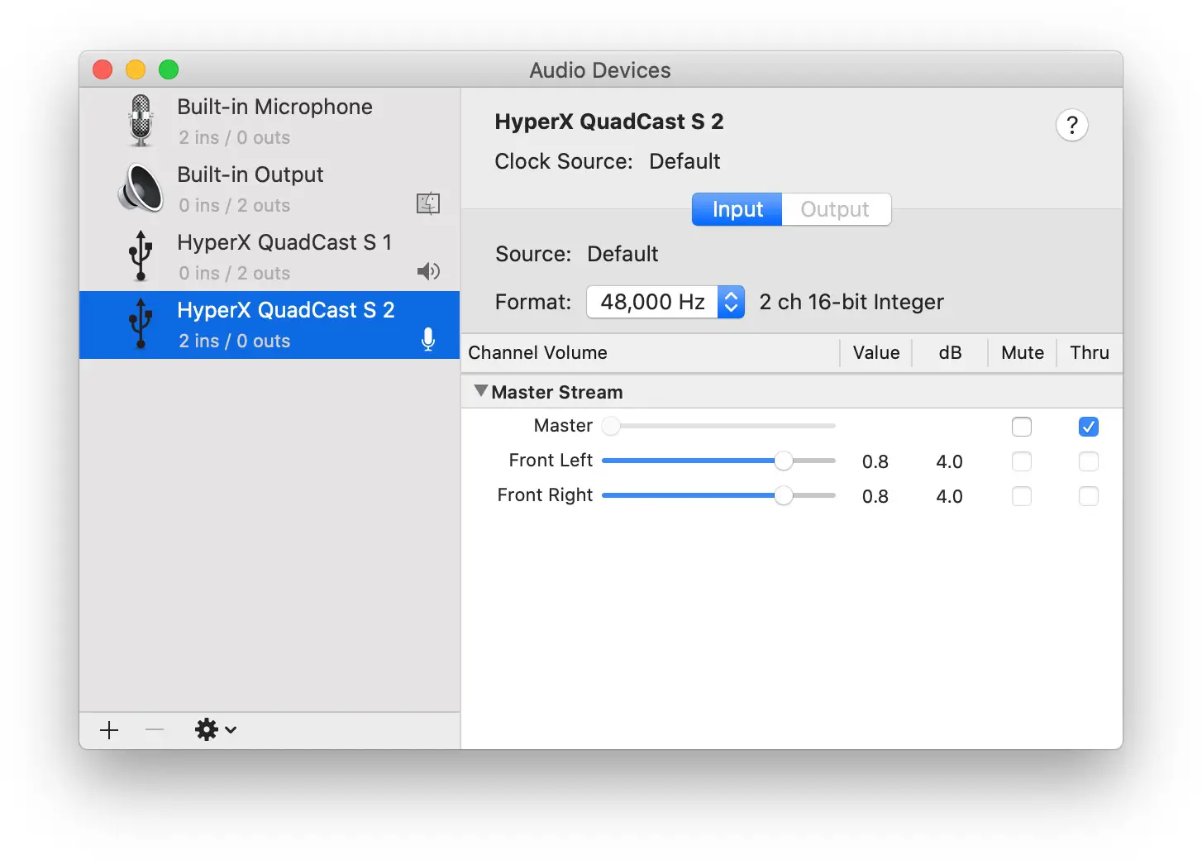This screenshot has height=860, width=1202.
Task: Mute the Front Left channel
Action: 1022,461
